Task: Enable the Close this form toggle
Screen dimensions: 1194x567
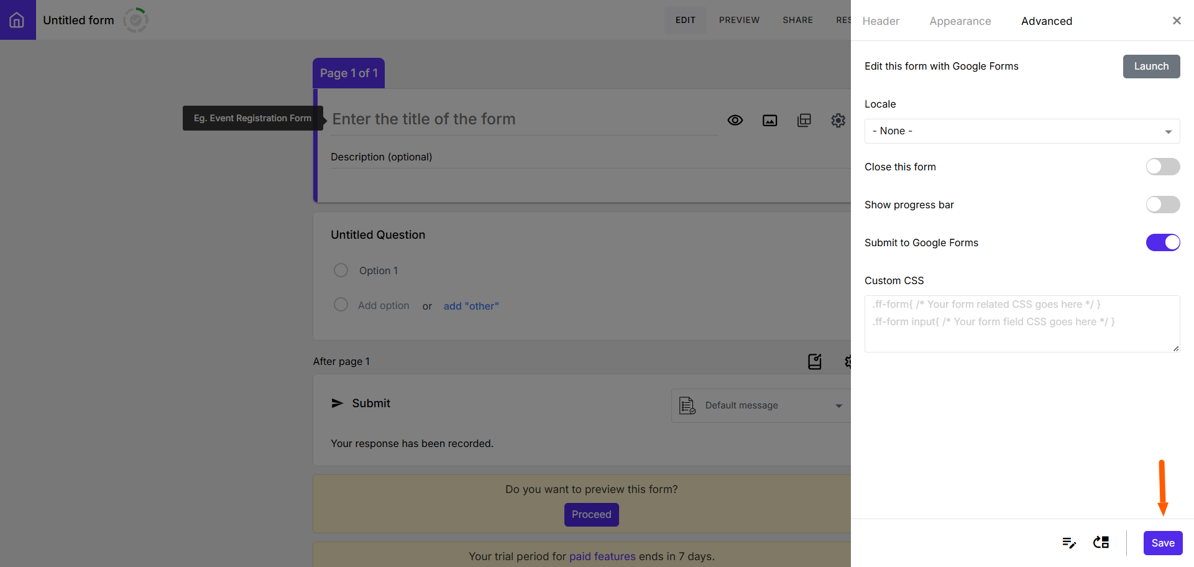Action: (1162, 167)
